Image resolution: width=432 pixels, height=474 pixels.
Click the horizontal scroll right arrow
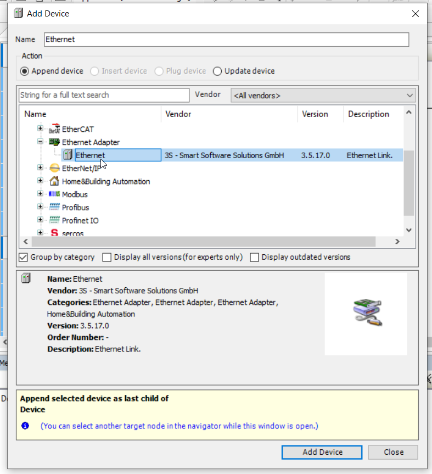tap(397, 242)
